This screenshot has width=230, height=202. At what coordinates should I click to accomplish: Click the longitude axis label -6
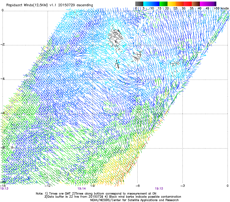click(137, 186)
